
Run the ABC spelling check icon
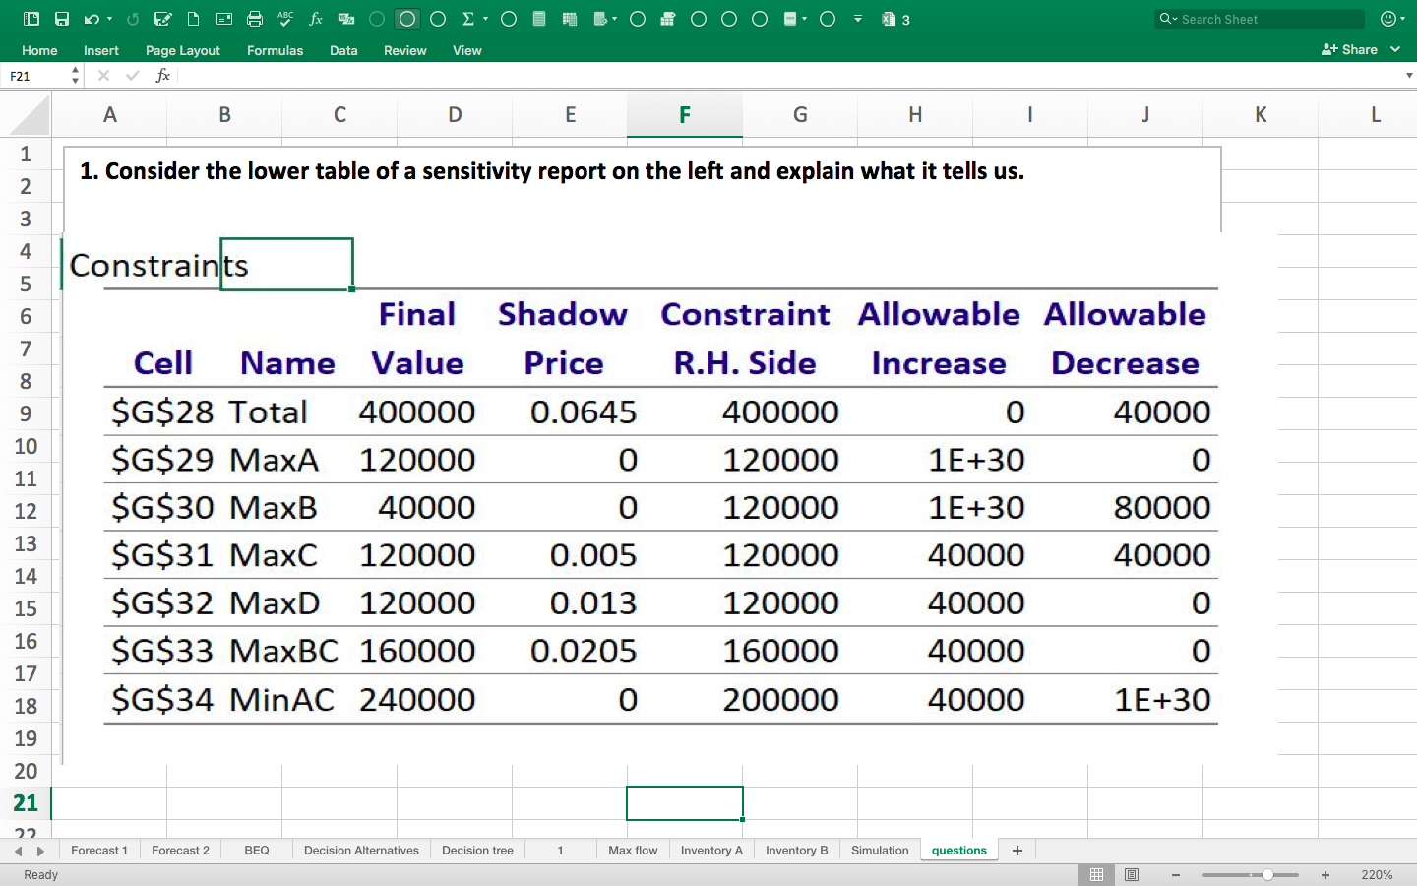[285, 19]
